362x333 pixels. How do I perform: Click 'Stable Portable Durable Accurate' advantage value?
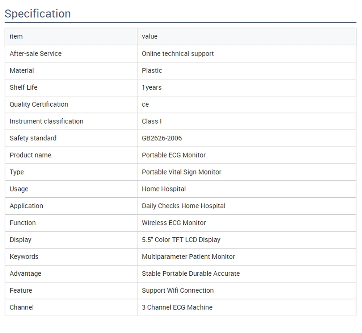(x=191, y=274)
